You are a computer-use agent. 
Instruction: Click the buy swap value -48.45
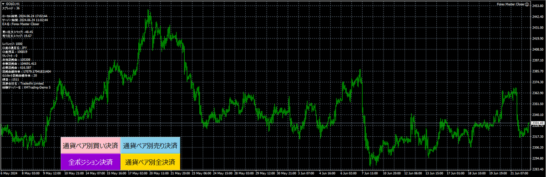tap(29, 32)
